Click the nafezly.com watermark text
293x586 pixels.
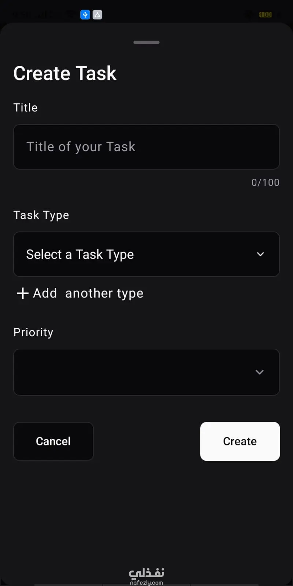point(146,582)
